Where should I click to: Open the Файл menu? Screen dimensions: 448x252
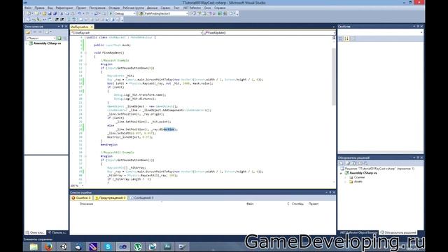(x=28, y=8)
